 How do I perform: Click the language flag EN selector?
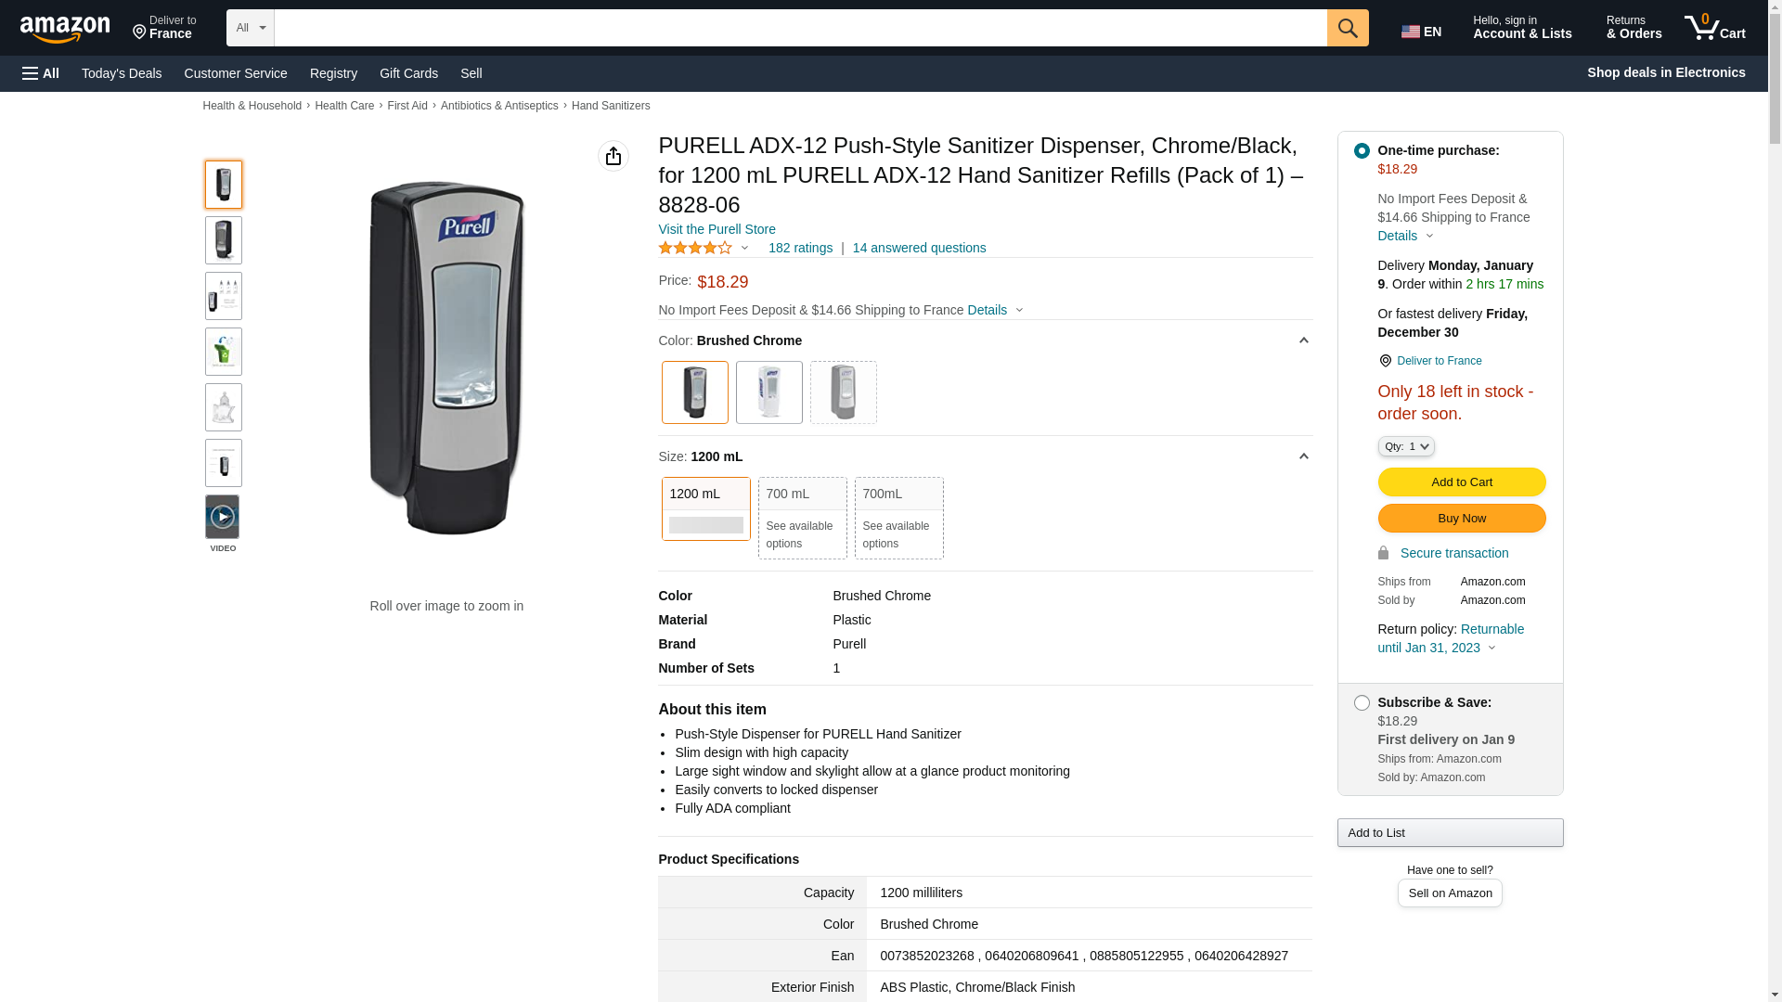[1421, 32]
